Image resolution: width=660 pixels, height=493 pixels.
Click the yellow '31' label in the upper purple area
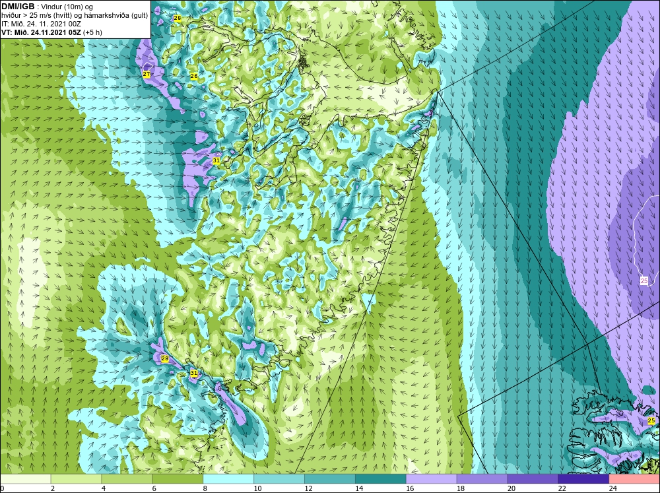pyautogui.click(x=216, y=160)
